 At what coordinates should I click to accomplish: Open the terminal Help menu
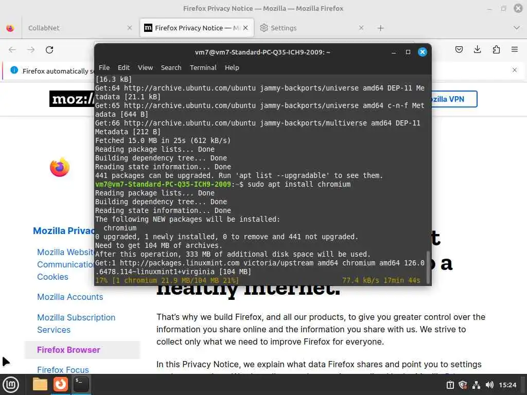pos(232,67)
